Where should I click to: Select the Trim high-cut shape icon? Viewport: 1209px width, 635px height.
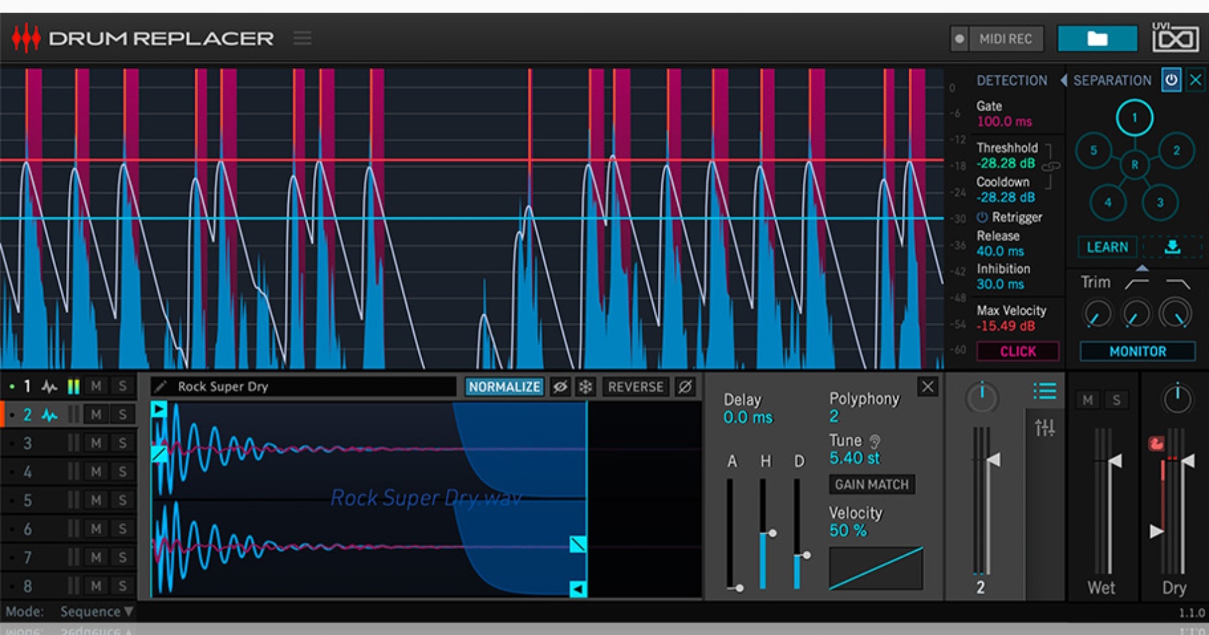coord(1178,284)
